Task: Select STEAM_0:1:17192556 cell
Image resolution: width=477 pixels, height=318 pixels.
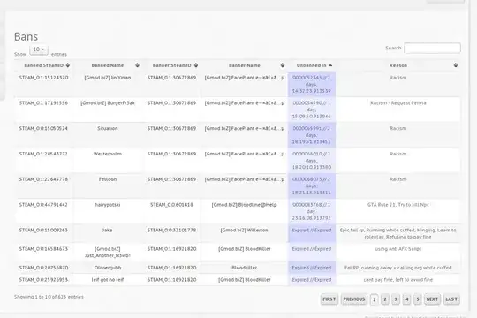Action: click(x=43, y=103)
